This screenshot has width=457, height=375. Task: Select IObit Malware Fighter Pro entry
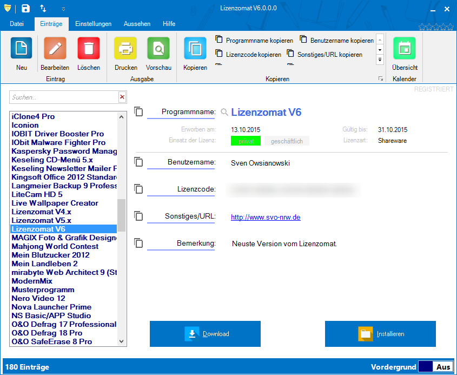click(58, 143)
